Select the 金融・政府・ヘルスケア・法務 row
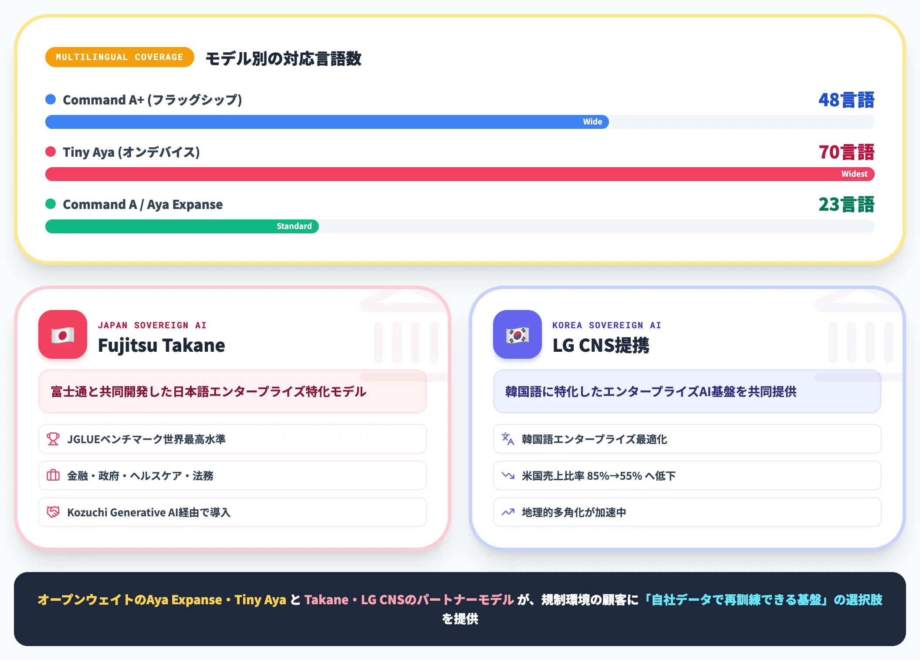The height and width of the screenshot is (660, 920). (233, 475)
